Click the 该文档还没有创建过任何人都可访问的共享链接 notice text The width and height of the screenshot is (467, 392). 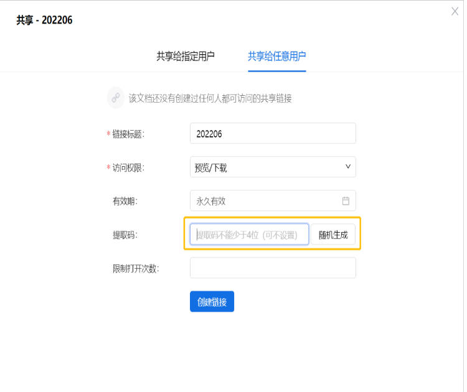[x=210, y=98]
